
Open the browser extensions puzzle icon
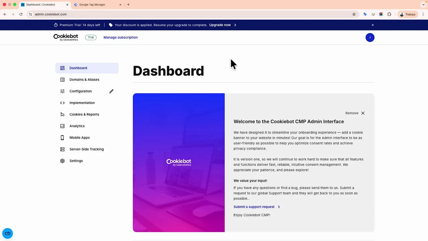coord(389,14)
